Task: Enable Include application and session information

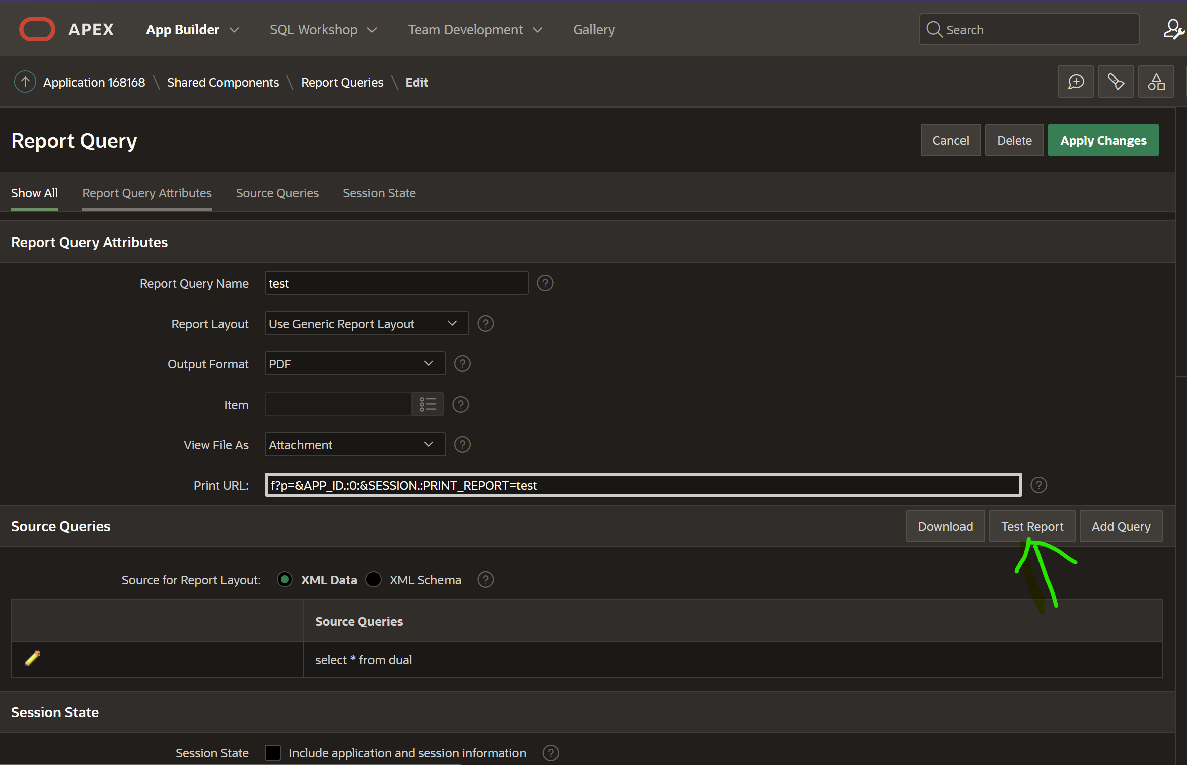Action: 272,753
